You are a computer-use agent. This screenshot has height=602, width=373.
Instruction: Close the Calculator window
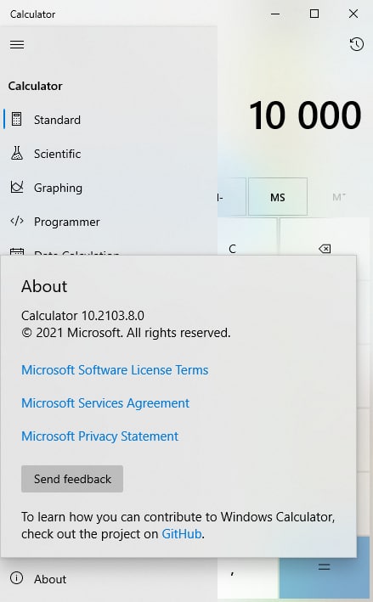click(353, 14)
